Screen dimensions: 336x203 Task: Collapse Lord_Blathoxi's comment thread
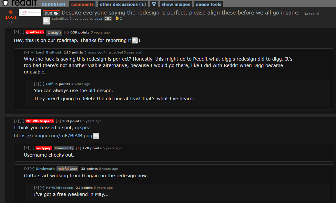pos(32,52)
